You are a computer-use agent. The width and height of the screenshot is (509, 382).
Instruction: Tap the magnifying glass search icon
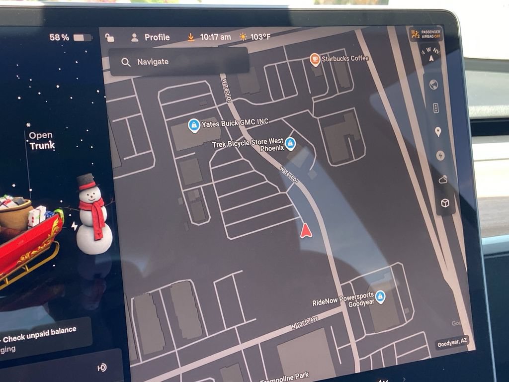click(x=126, y=62)
